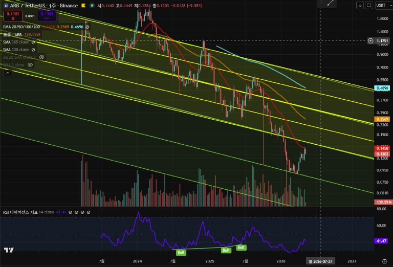Click the ARB / TetherUS symbol title
This screenshot has width=393, height=267.
pyautogui.click(x=27, y=6)
